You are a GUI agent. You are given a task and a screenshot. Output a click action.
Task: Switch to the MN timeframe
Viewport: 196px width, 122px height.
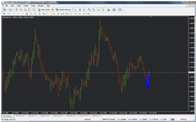tap(88, 14)
